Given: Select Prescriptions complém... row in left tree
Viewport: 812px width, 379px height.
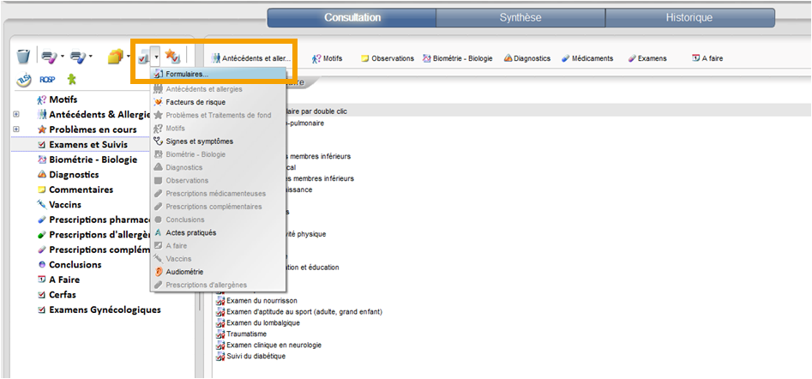Looking at the screenshot, I should [x=93, y=250].
